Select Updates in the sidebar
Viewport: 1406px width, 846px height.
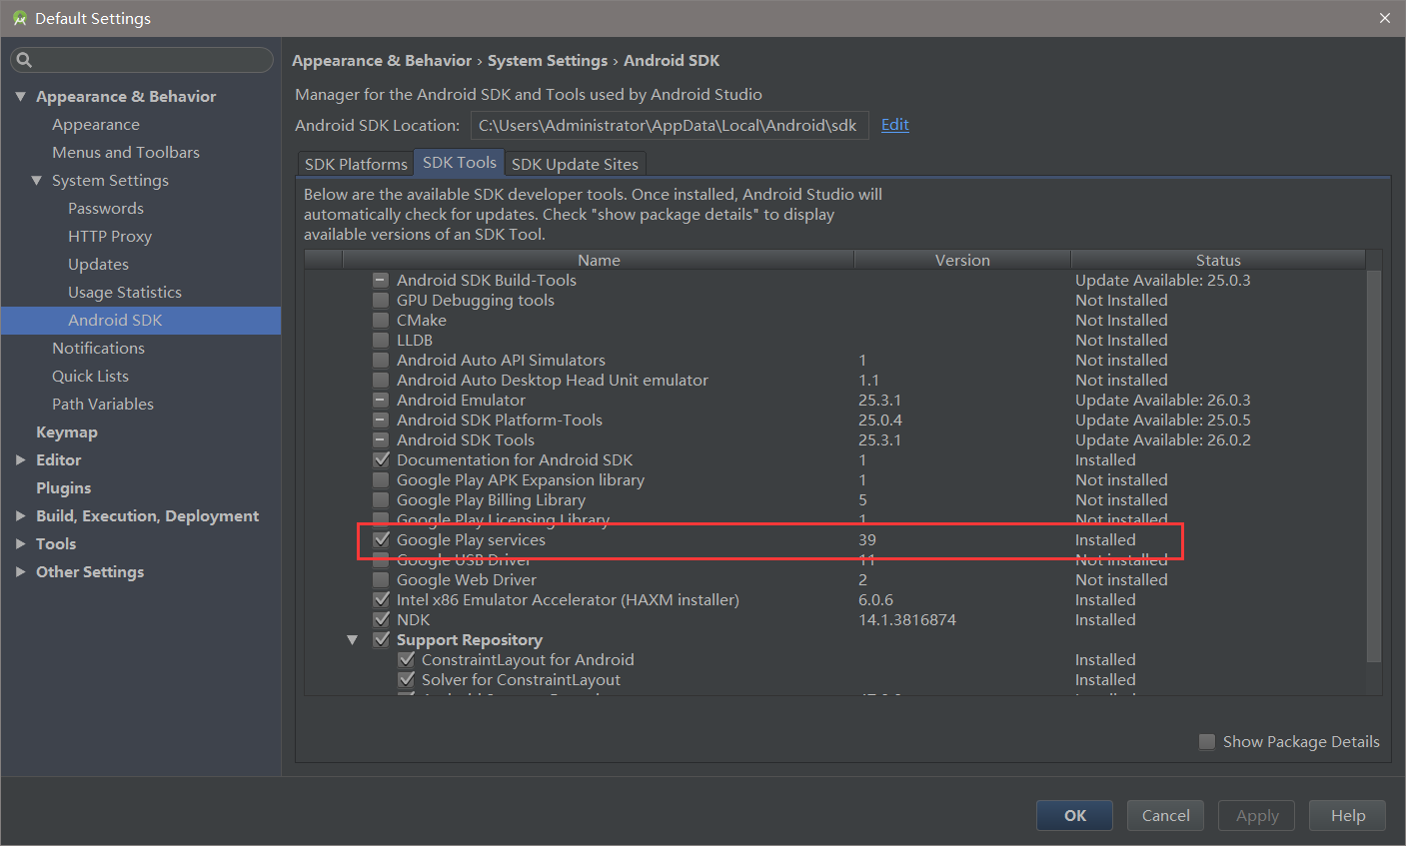coord(98,265)
